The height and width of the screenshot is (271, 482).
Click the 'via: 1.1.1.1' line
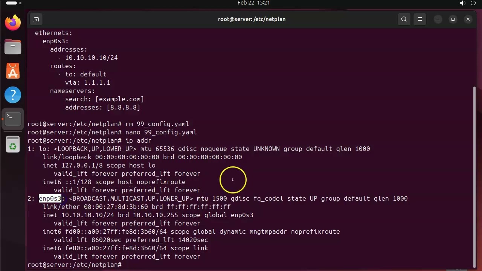pyautogui.click(x=88, y=82)
